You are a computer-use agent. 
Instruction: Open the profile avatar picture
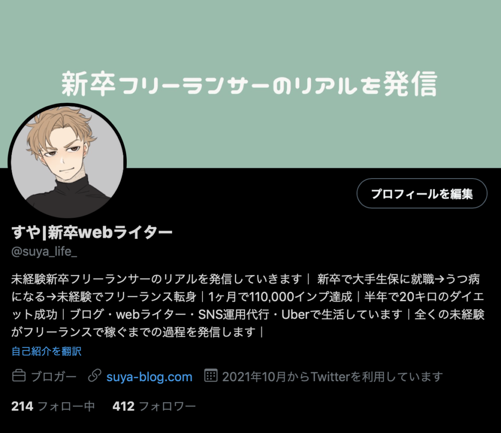(67, 162)
